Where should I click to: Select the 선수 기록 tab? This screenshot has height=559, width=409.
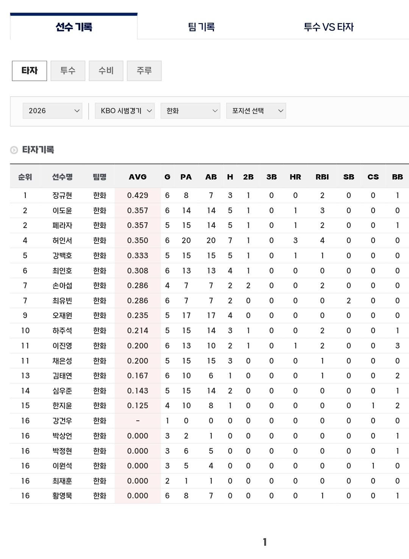pos(74,27)
